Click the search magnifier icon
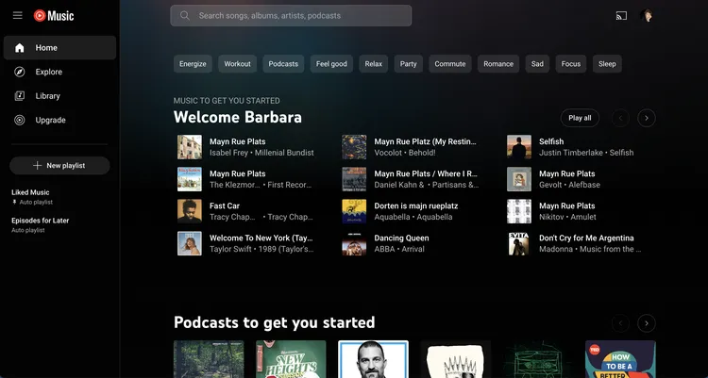The height and width of the screenshot is (378, 708). click(184, 16)
